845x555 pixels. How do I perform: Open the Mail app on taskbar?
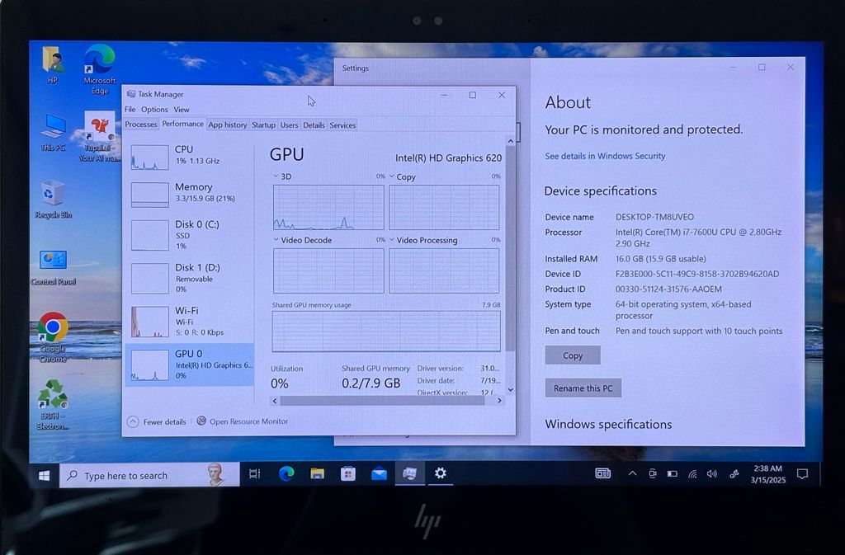[379, 473]
